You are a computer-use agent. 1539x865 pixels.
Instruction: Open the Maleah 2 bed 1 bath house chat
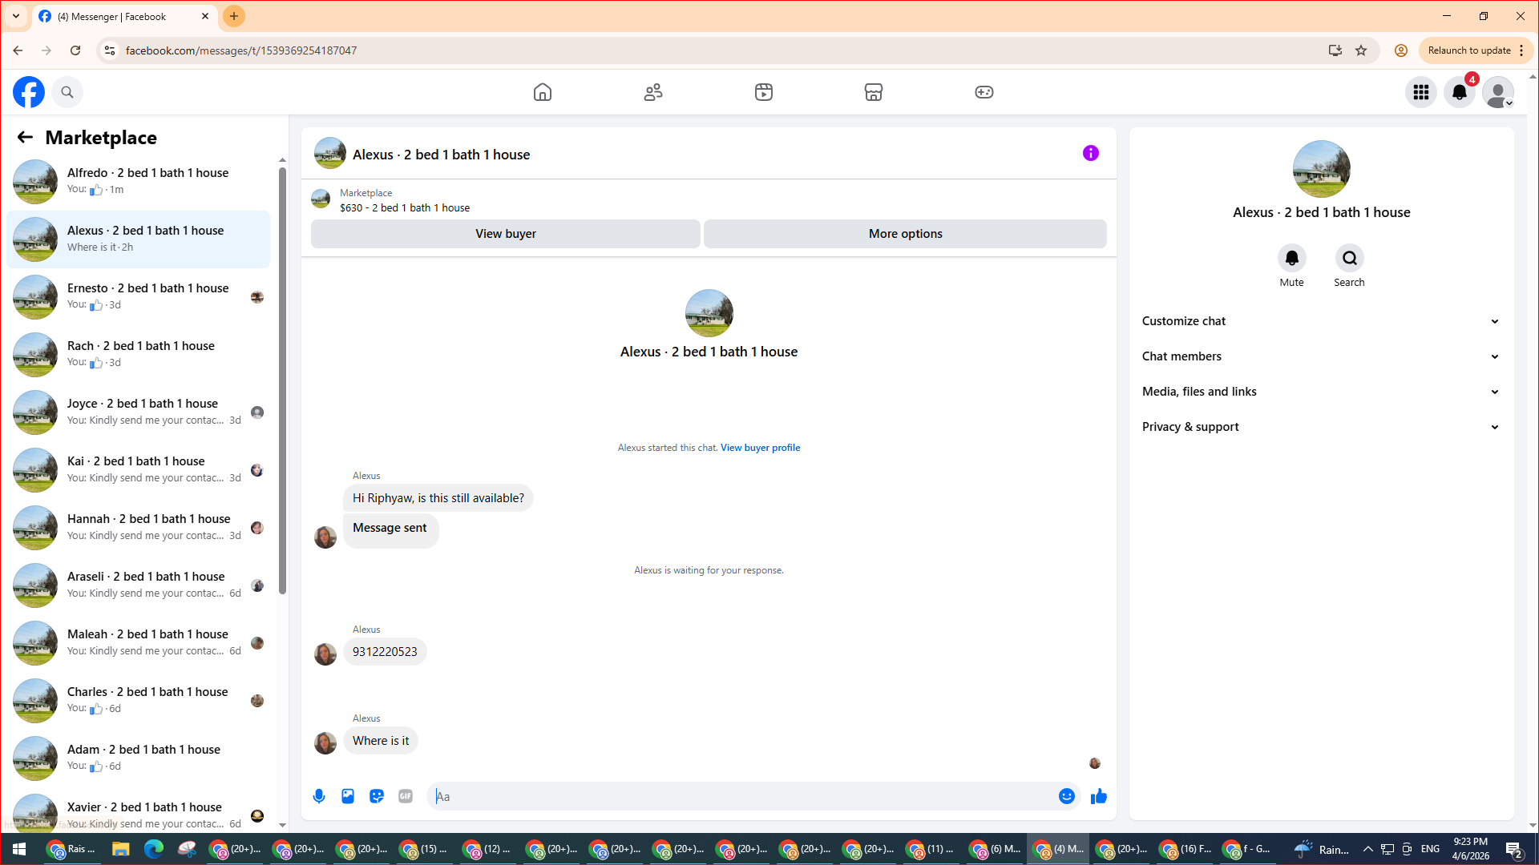pyautogui.click(x=138, y=642)
